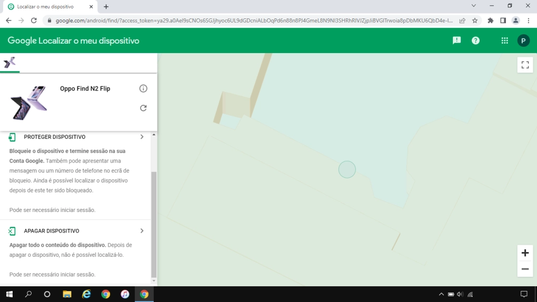Click the Oppo Find N2 Flip thumbnail

point(28,103)
